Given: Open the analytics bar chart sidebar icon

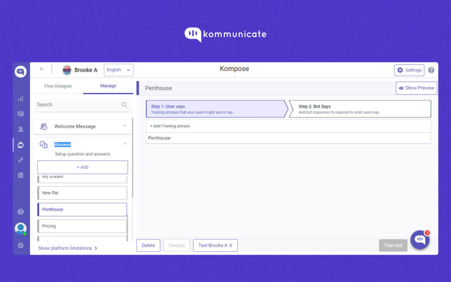Looking at the screenshot, I should point(20,99).
